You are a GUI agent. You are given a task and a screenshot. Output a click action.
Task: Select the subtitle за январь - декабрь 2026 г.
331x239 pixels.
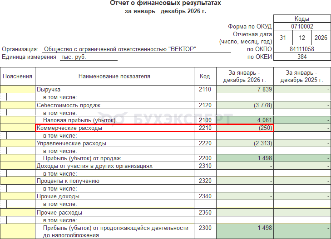pyautogui.click(x=165, y=11)
